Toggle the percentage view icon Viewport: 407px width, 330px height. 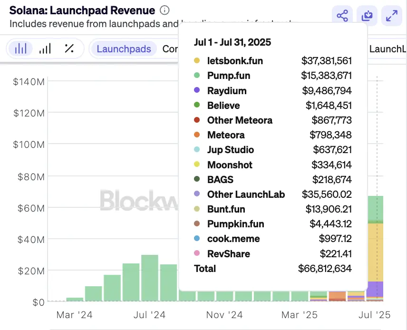[69, 49]
